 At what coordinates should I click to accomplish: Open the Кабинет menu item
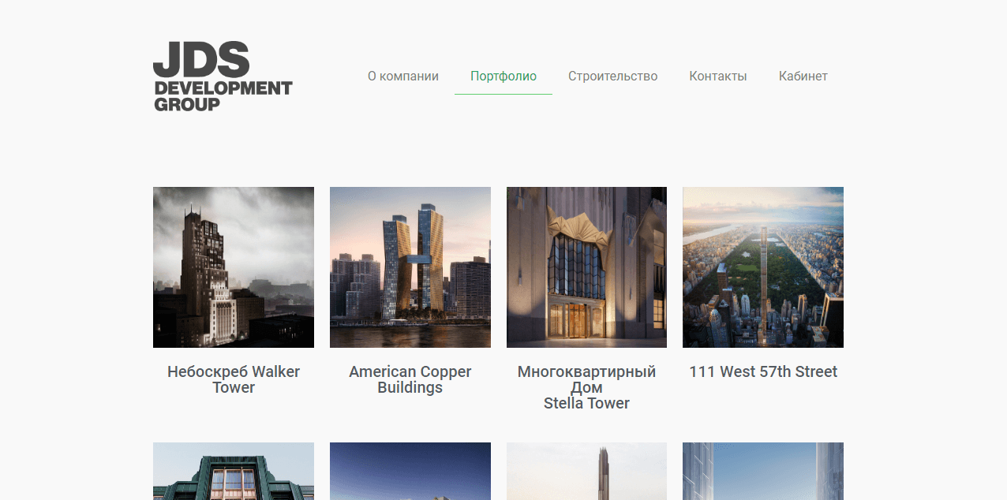803,76
